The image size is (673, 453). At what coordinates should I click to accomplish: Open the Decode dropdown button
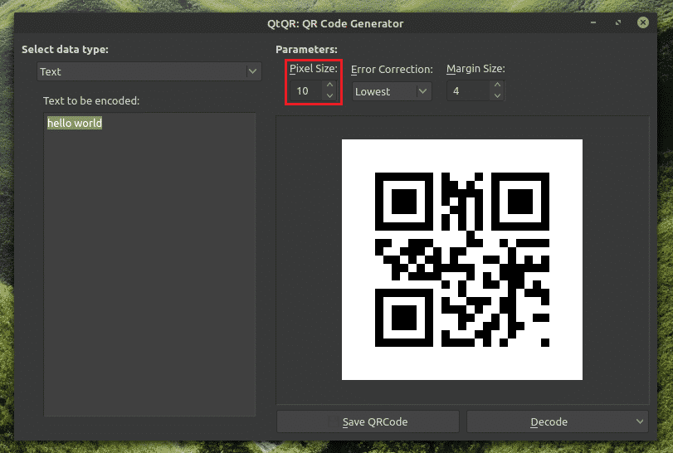[x=557, y=421]
